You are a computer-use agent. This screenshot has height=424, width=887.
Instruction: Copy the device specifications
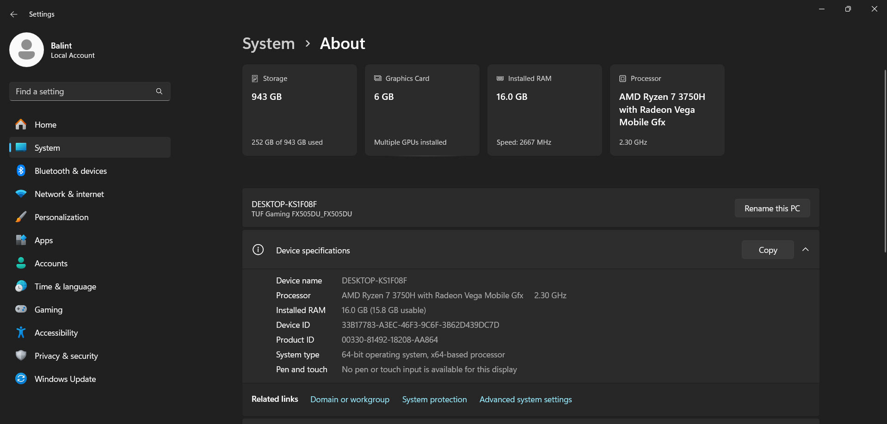tap(768, 250)
